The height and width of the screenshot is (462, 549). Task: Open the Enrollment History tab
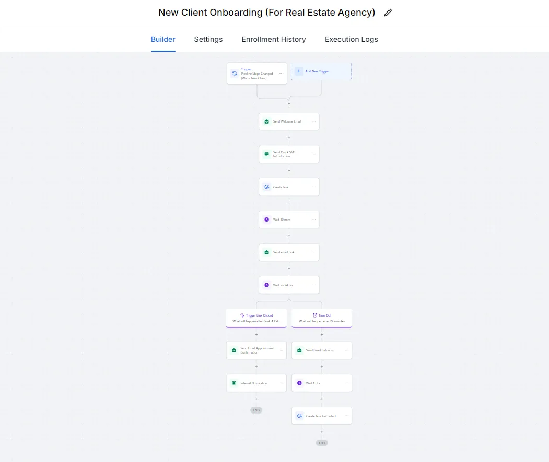274,39
